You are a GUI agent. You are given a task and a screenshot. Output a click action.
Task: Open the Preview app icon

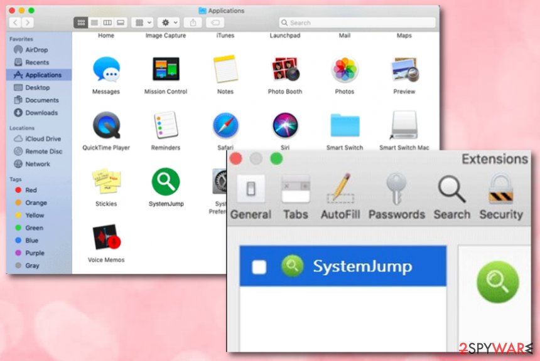point(404,69)
